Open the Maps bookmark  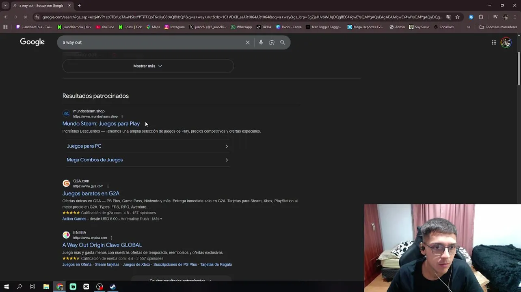pyautogui.click(x=153, y=27)
